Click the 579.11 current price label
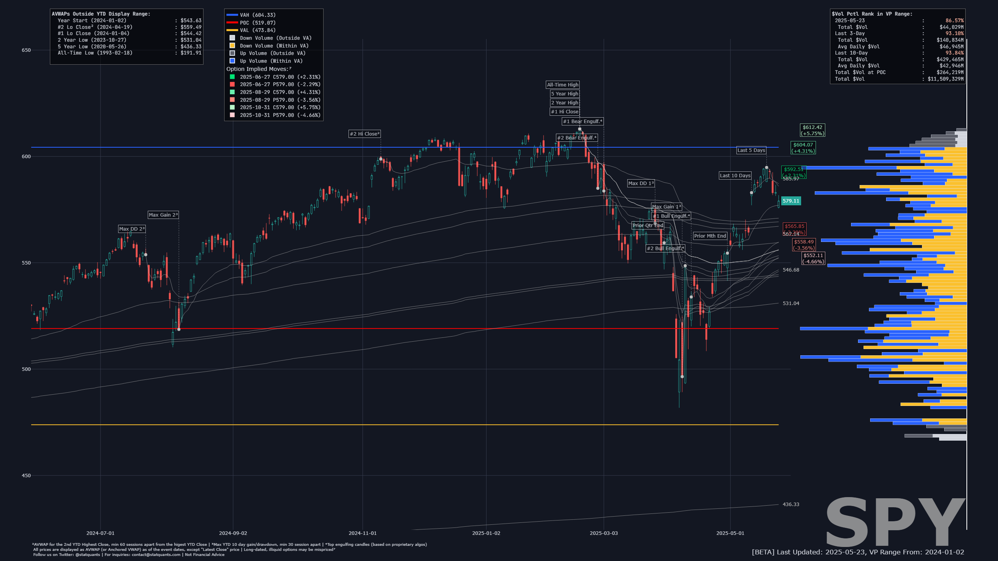The width and height of the screenshot is (998, 561). point(791,201)
